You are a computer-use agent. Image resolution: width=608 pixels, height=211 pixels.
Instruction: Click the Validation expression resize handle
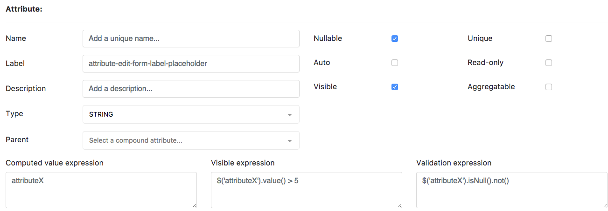(x=605, y=205)
